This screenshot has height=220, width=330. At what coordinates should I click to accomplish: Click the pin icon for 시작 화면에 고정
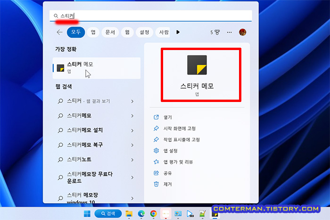tap(156, 128)
